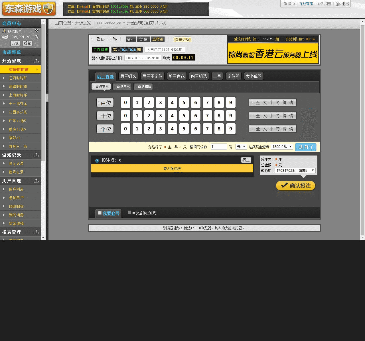Click the sidebar vertical scrollbar down arrow
Image resolution: width=365 pixels, height=341 pixels.
(x=43, y=237)
